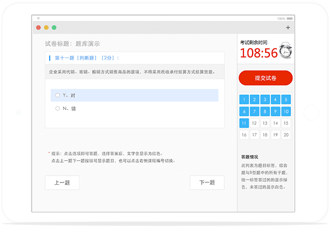Image resolution: width=330 pixels, height=227 pixels.
Task: Click the header 第十一题 [判断题] [2分]
Action: click(x=86, y=58)
